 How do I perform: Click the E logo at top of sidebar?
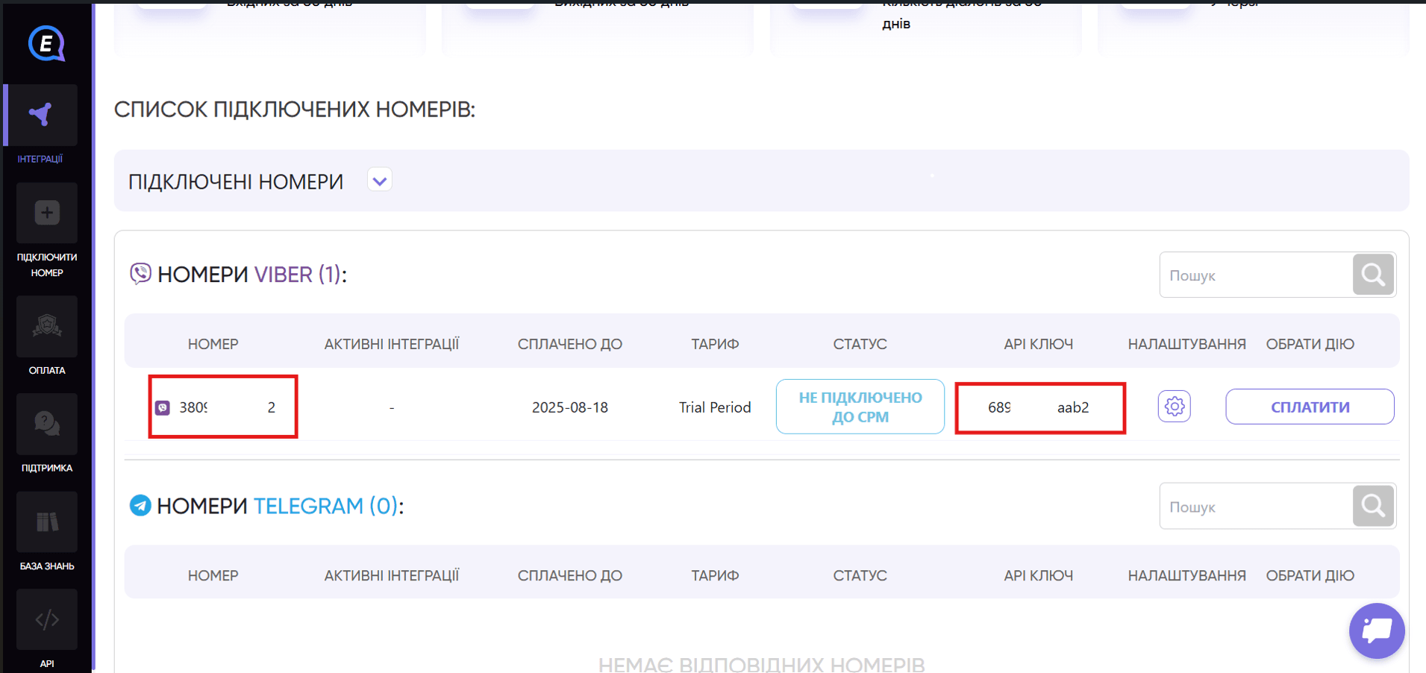(46, 43)
